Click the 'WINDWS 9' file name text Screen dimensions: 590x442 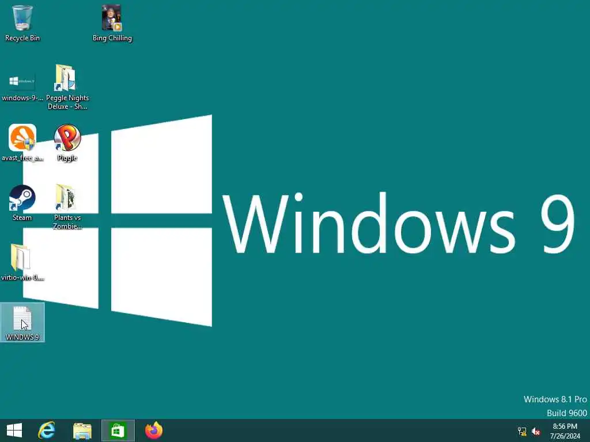tap(22, 337)
